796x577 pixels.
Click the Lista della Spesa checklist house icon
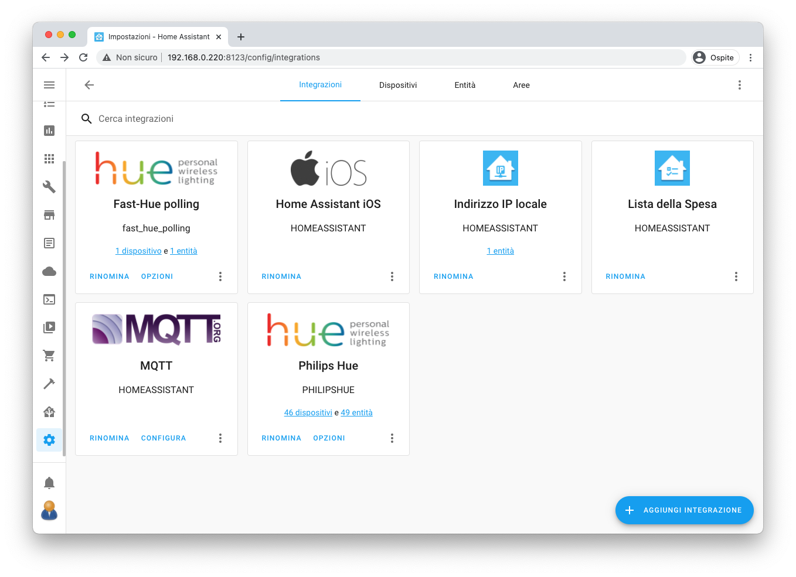pyautogui.click(x=672, y=168)
